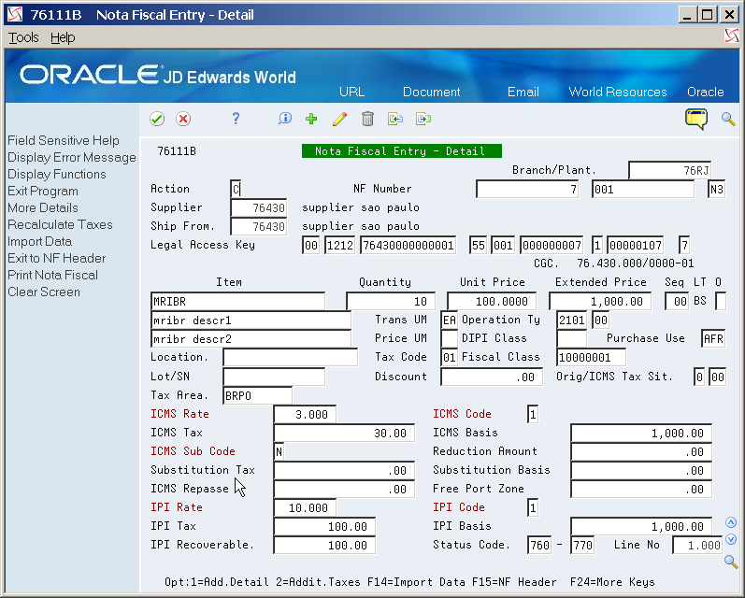Select Field Sensitive Help in the sidebar
The height and width of the screenshot is (598, 745).
[64, 140]
